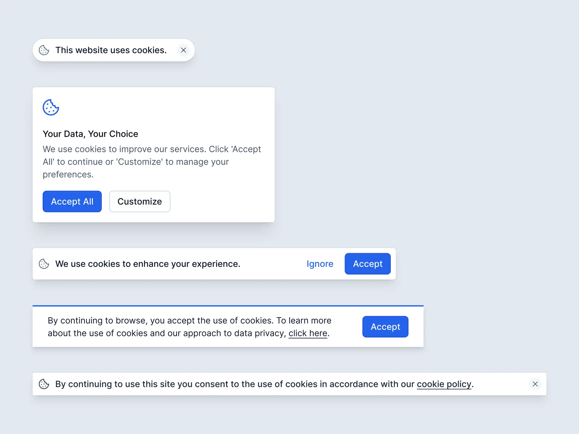579x434 pixels.
Task: Open the 'cookie policy' link
Action: click(444, 384)
